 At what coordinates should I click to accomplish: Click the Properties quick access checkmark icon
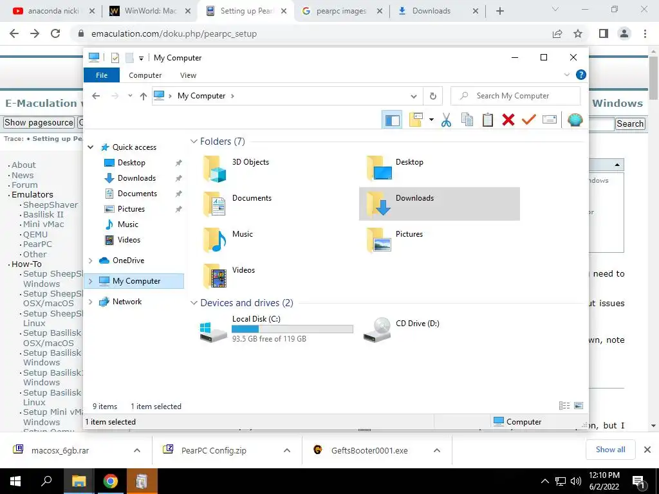pos(115,58)
